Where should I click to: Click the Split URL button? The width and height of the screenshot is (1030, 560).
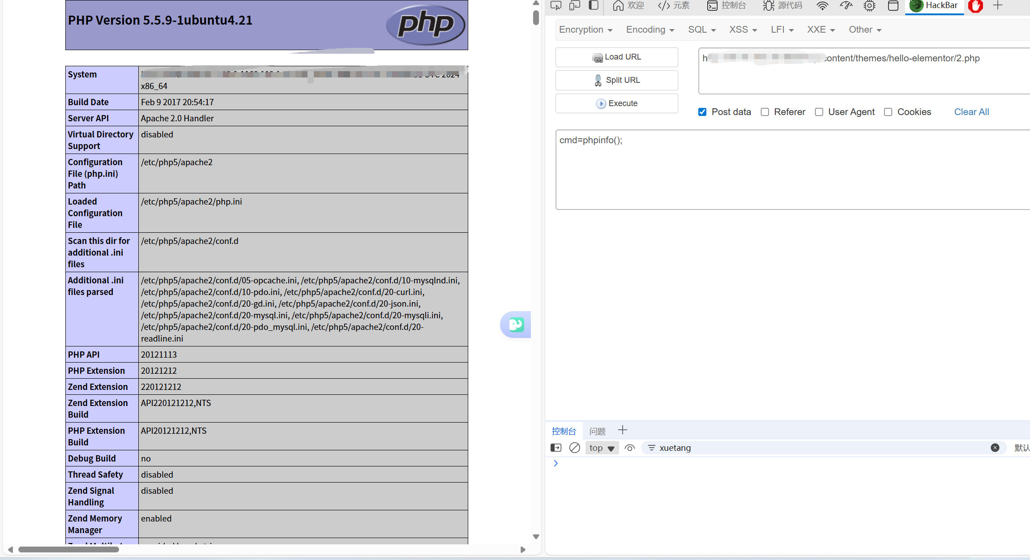[x=616, y=81]
